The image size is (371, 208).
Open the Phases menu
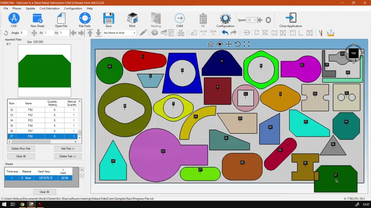(x=17, y=8)
